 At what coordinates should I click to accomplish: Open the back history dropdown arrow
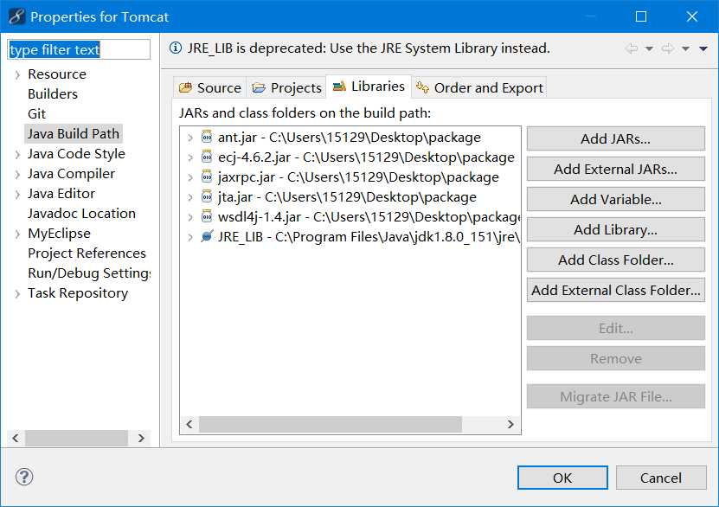coord(649,48)
